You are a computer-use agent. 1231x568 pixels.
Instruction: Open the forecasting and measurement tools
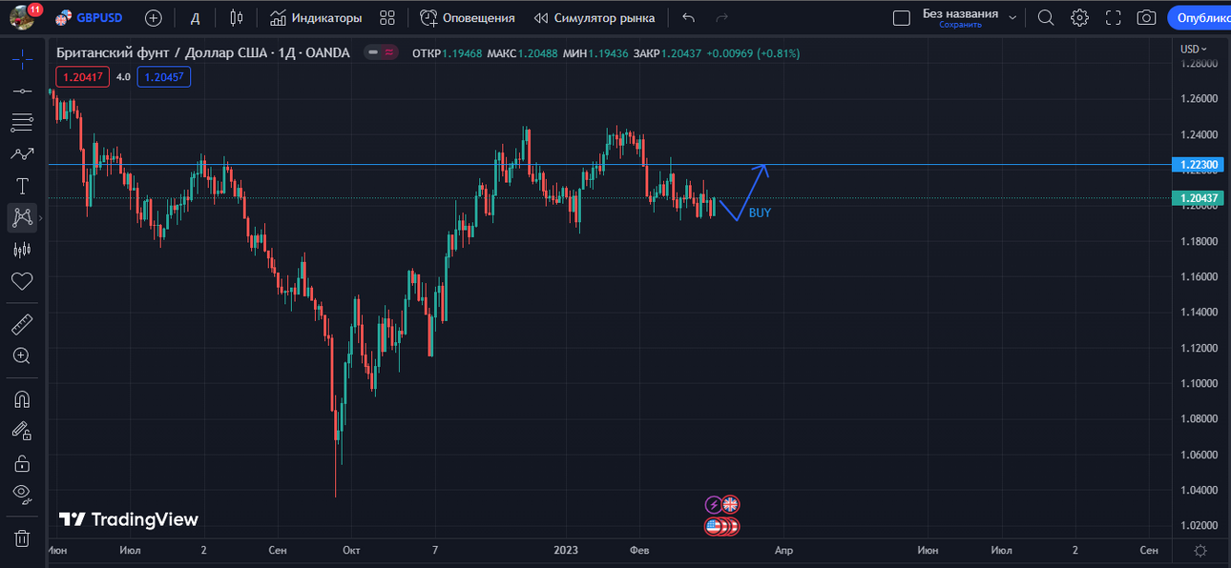22,250
